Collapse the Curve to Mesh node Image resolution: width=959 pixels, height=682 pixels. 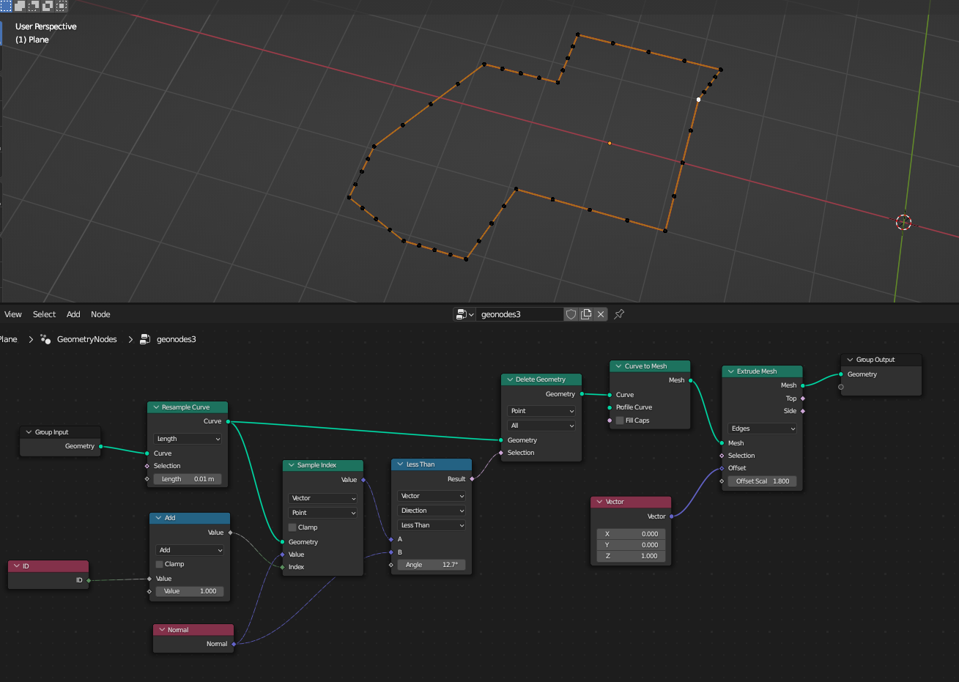pos(618,366)
